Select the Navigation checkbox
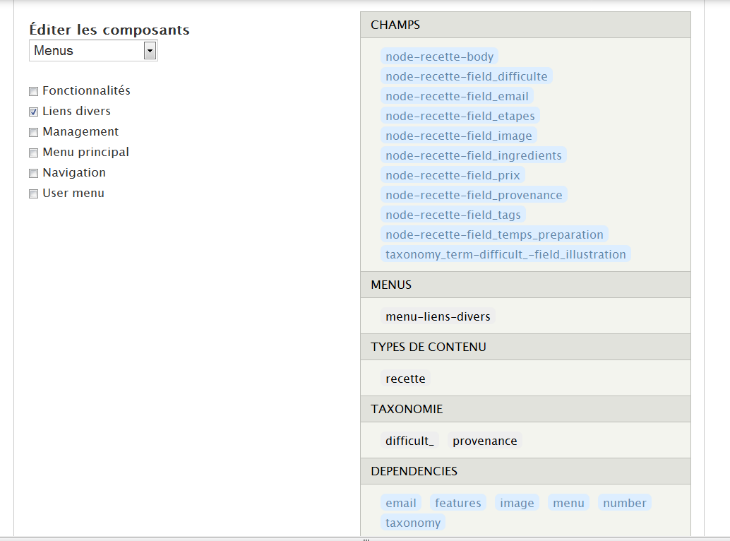This screenshot has height=541, width=730. (x=33, y=173)
